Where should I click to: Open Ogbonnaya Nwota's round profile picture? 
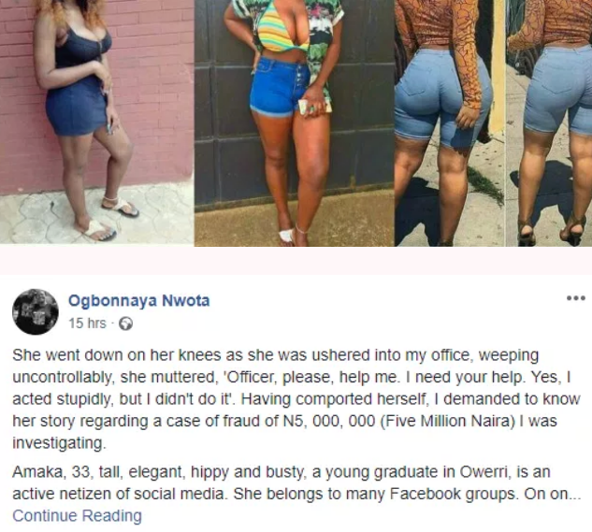pos(36,312)
